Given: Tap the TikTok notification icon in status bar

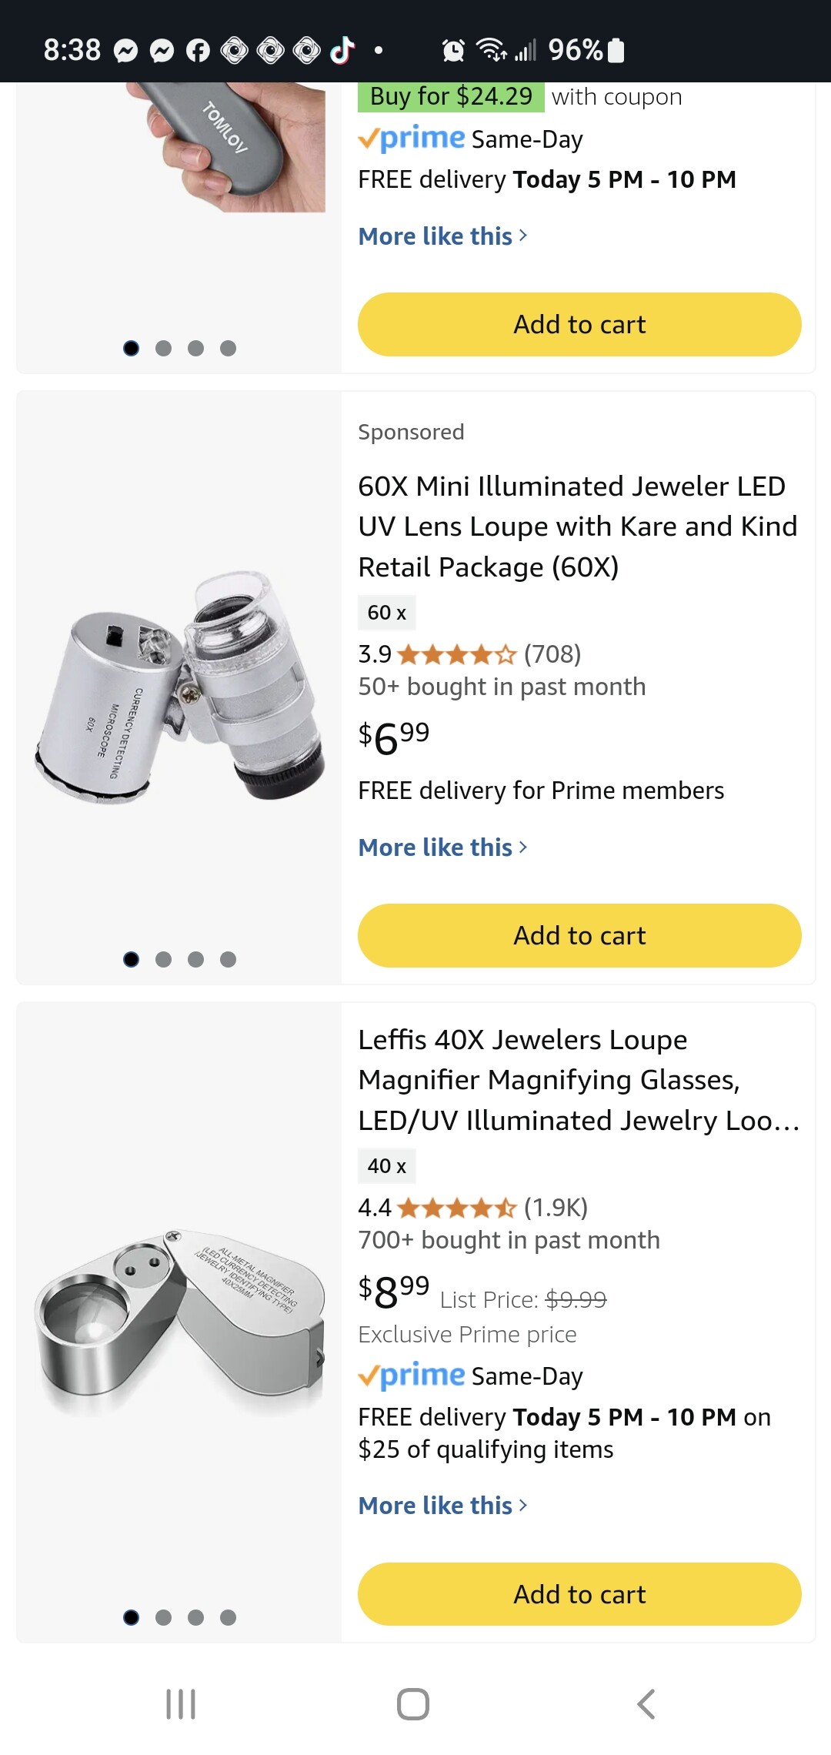Looking at the screenshot, I should (x=342, y=50).
